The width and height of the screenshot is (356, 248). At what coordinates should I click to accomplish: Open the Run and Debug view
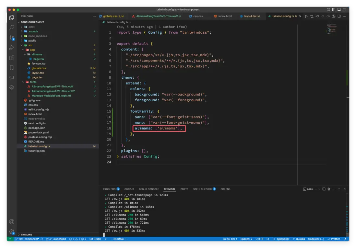click(12, 48)
